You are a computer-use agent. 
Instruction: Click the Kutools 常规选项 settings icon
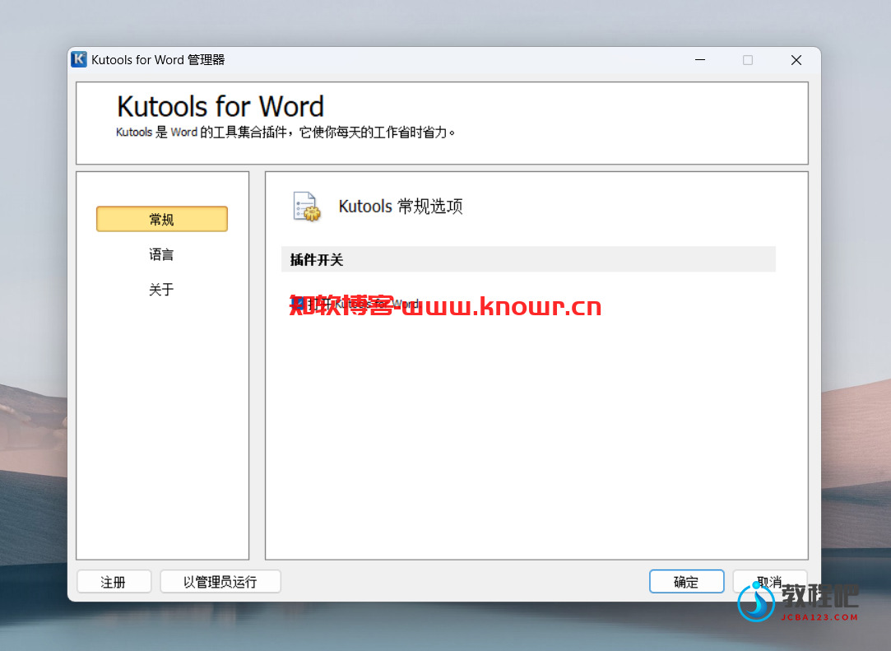click(306, 206)
